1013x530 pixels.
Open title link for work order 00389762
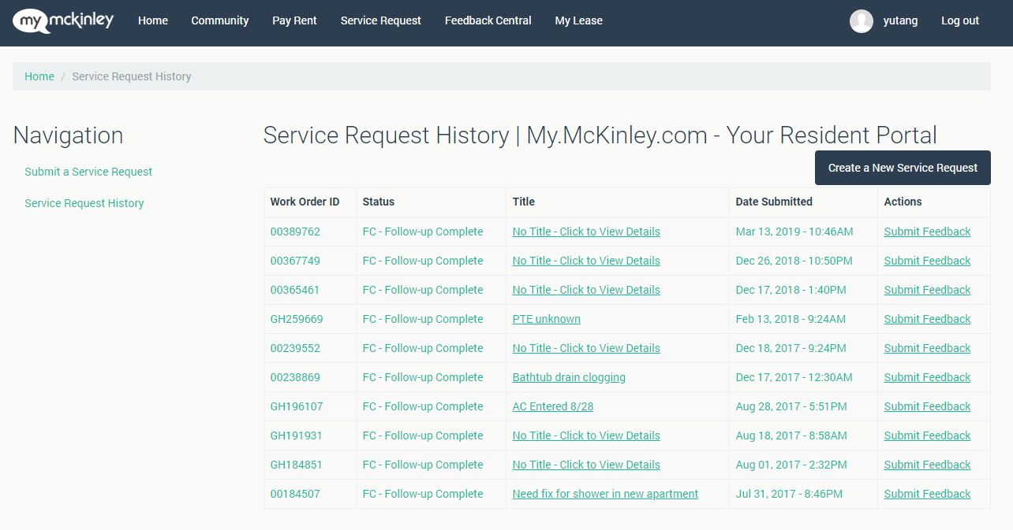pyautogui.click(x=586, y=232)
